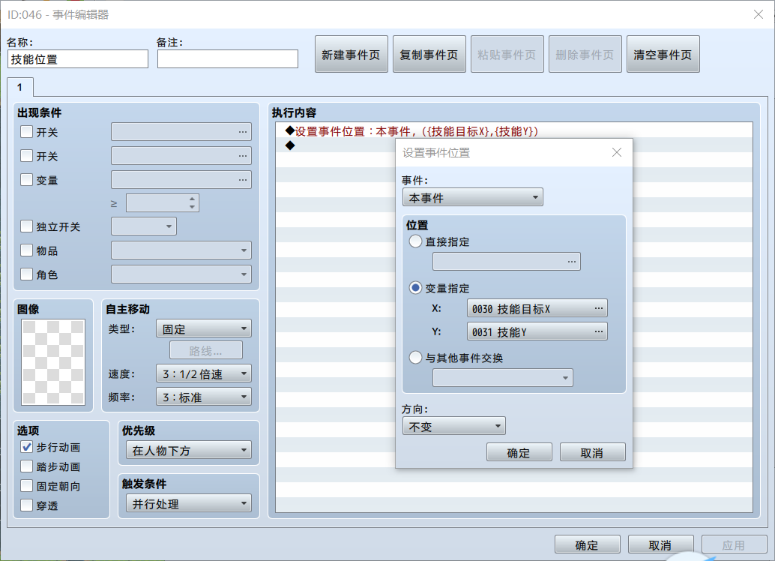Select the 直接指定 radio button
Viewport: 775px width, 561px height.
415,241
